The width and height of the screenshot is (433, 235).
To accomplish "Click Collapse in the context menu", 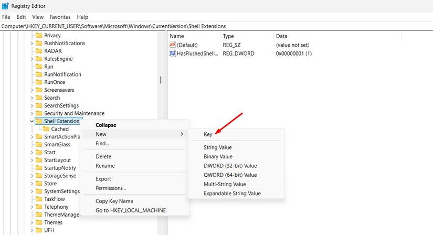I will click(135, 125).
